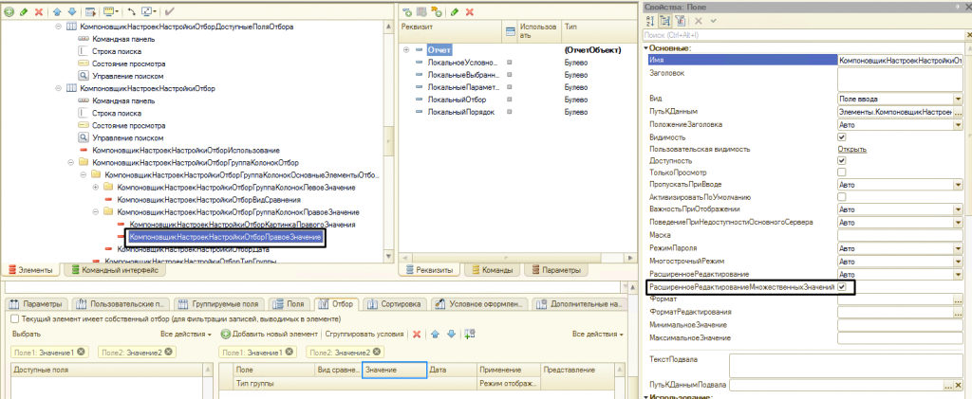Screen dimensions: 972x399
Task: Enable the ТолькоПросмотр checkbox
Action: pos(841,172)
